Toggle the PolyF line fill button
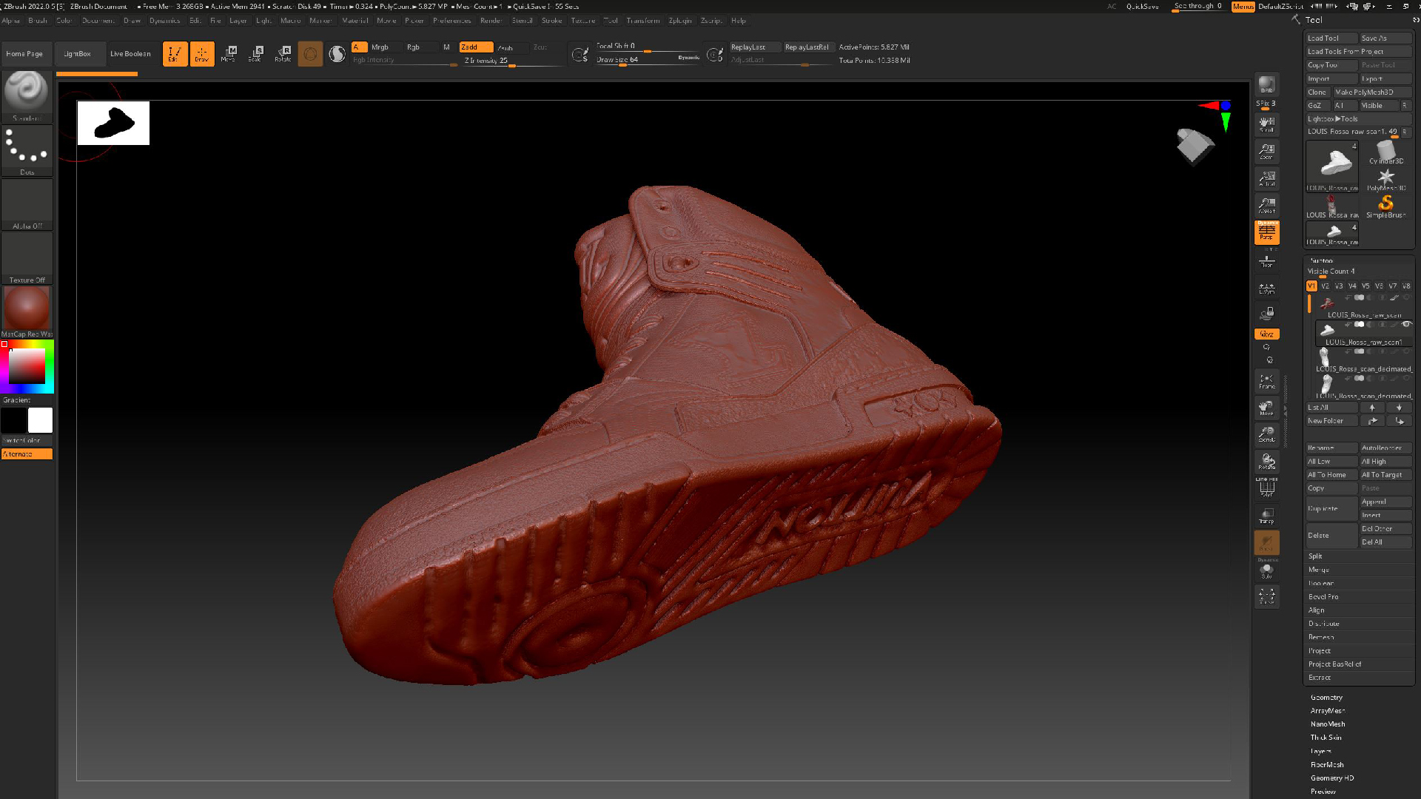Screen dimensions: 1421x799 click(x=1266, y=488)
